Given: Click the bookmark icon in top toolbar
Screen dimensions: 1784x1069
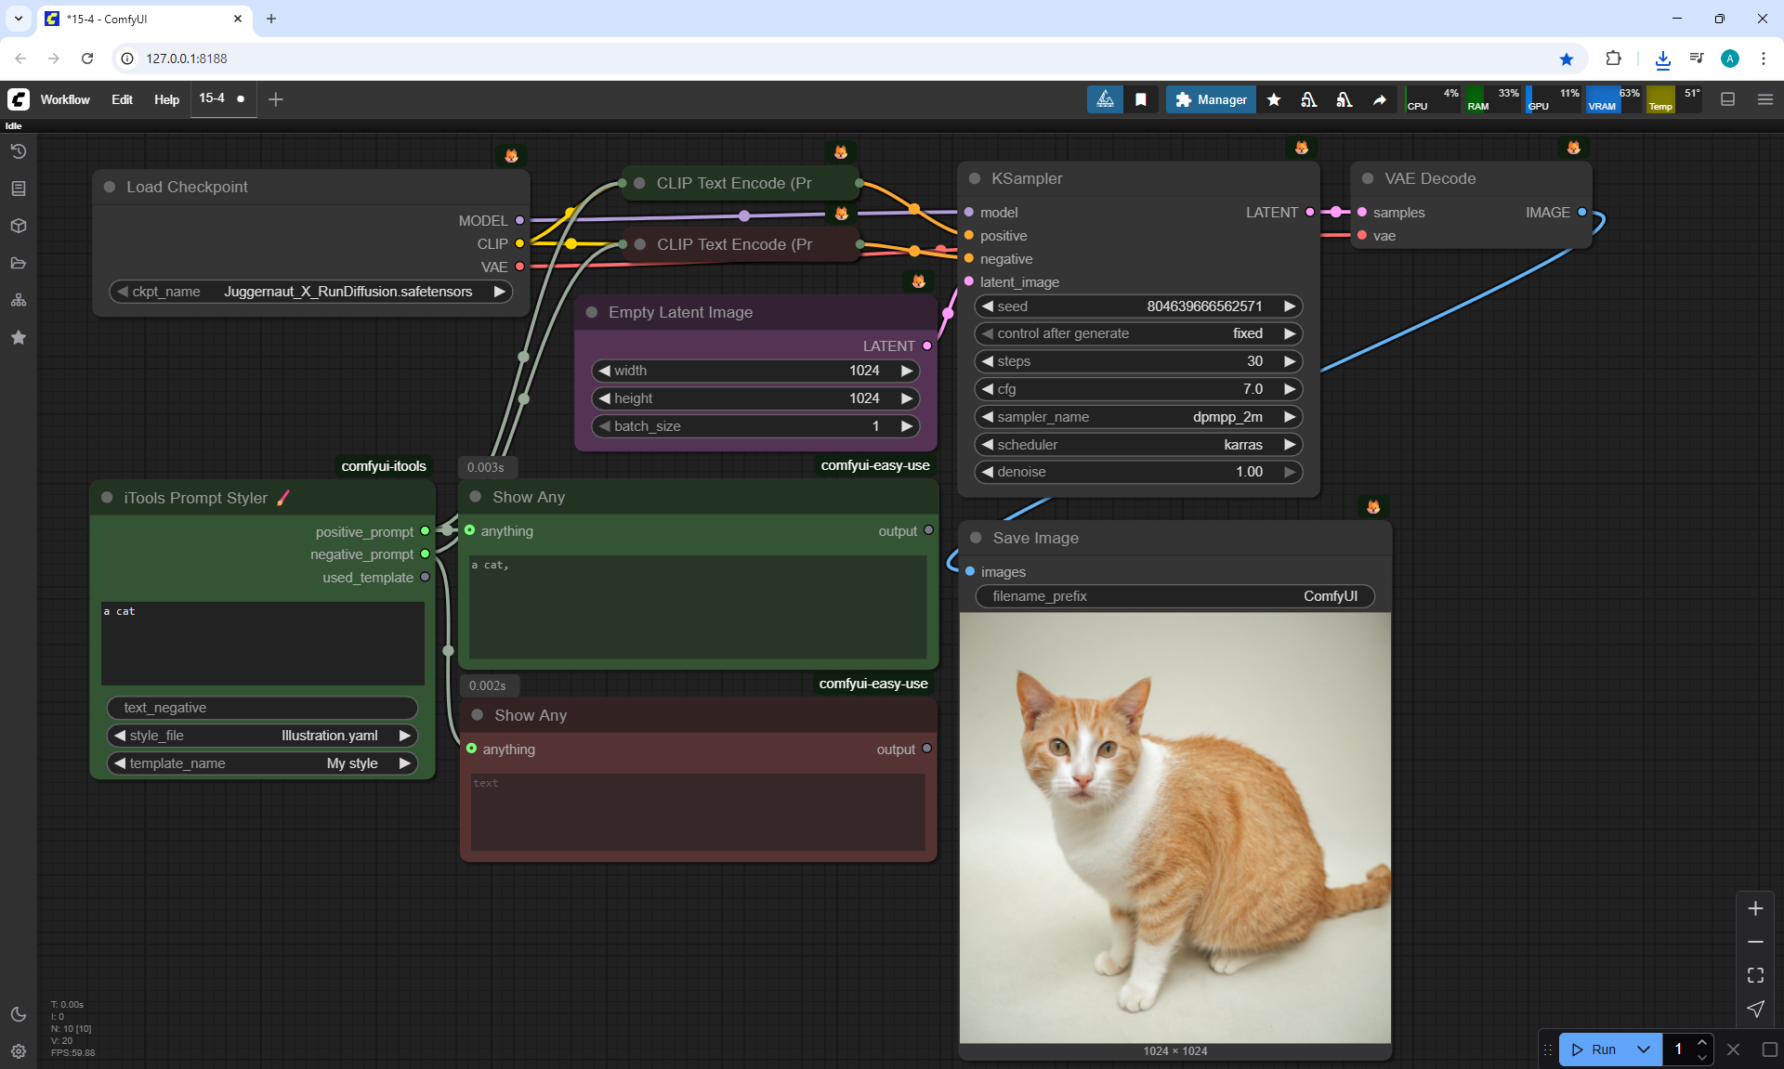Looking at the screenshot, I should pyautogui.click(x=1141, y=99).
